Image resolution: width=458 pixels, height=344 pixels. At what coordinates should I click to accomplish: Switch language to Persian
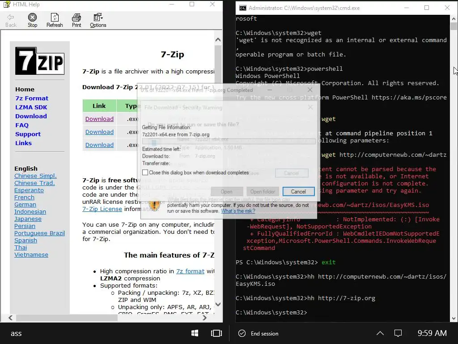(x=25, y=226)
